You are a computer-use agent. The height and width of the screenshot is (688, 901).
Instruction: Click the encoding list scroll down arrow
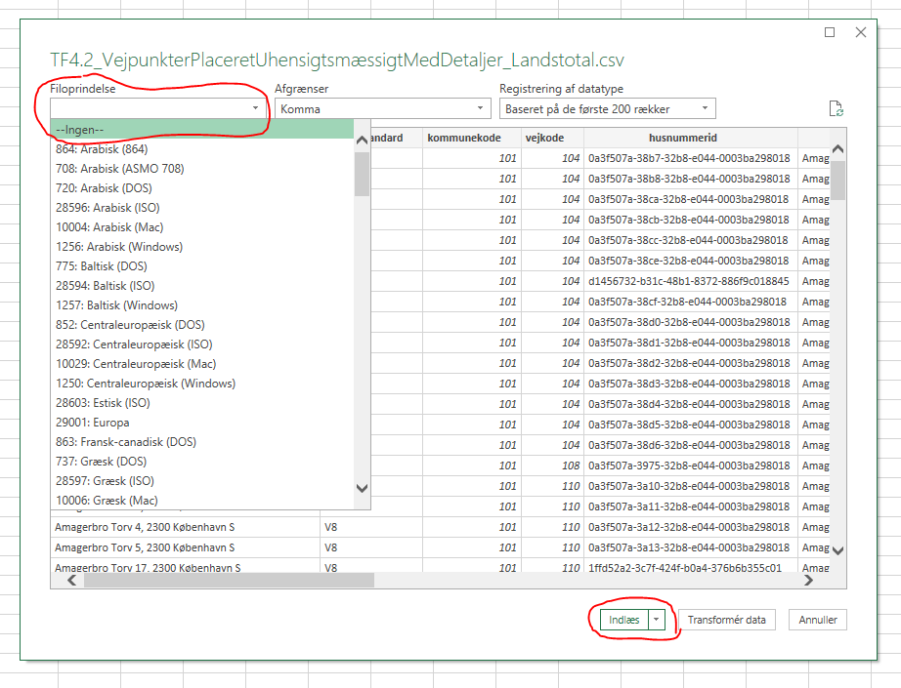tap(362, 488)
